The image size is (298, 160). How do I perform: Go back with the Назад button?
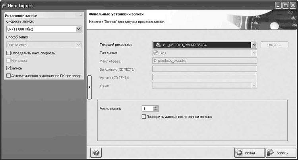(x=249, y=152)
